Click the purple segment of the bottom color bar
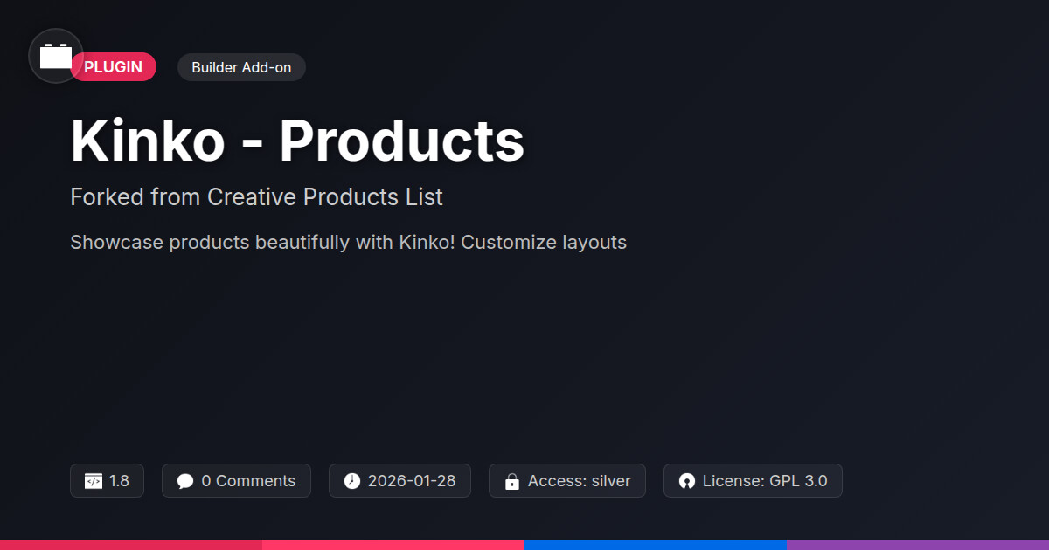1049x550 pixels. point(918,544)
